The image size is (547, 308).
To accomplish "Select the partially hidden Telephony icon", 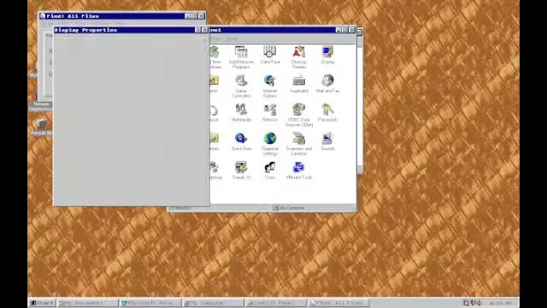I will pos(215,170).
